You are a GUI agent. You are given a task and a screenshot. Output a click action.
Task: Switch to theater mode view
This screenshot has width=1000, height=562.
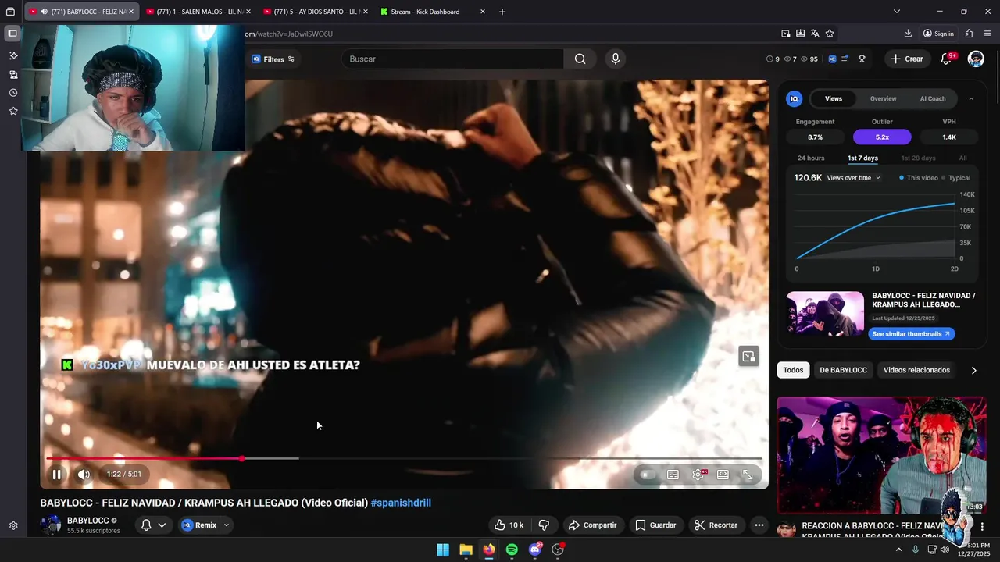coord(723,475)
